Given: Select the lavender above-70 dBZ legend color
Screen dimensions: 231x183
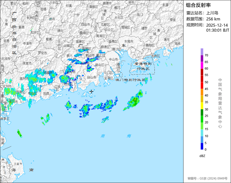Looking at the screenshot, I should point(202,52).
